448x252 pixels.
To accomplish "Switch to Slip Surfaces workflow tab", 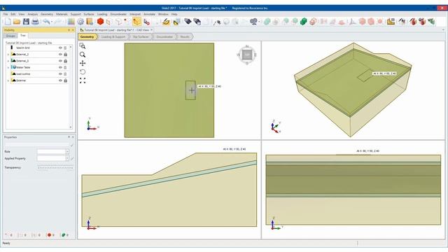I will coord(141,37).
